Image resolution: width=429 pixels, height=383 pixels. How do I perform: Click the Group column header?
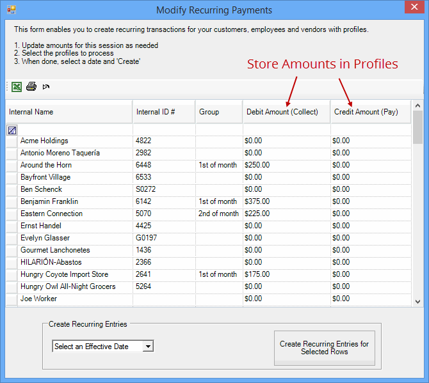point(218,112)
